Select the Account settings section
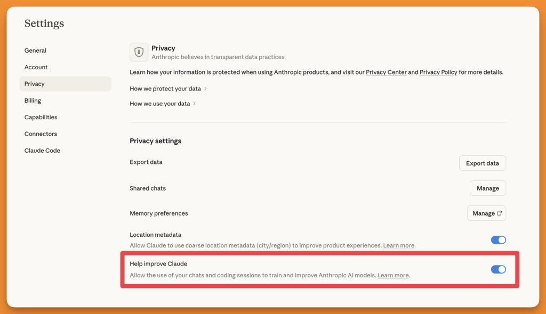546x314 pixels. [36, 67]
